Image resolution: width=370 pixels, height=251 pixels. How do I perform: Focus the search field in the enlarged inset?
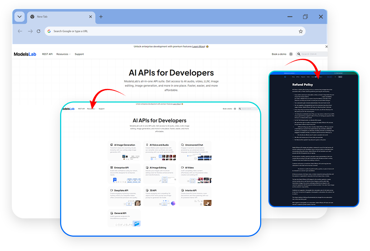pyautogui.click(x=248, y=109)
